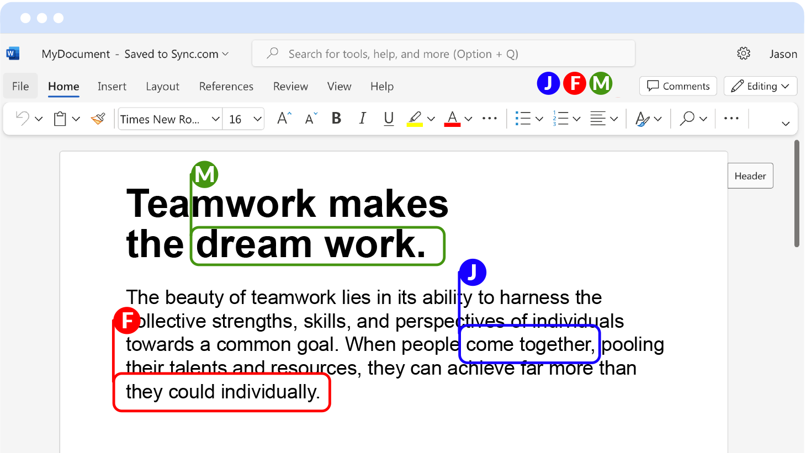The height and width of the screenshot is (453, 806).
Task: Apply a numbered list
Action: 561,118
